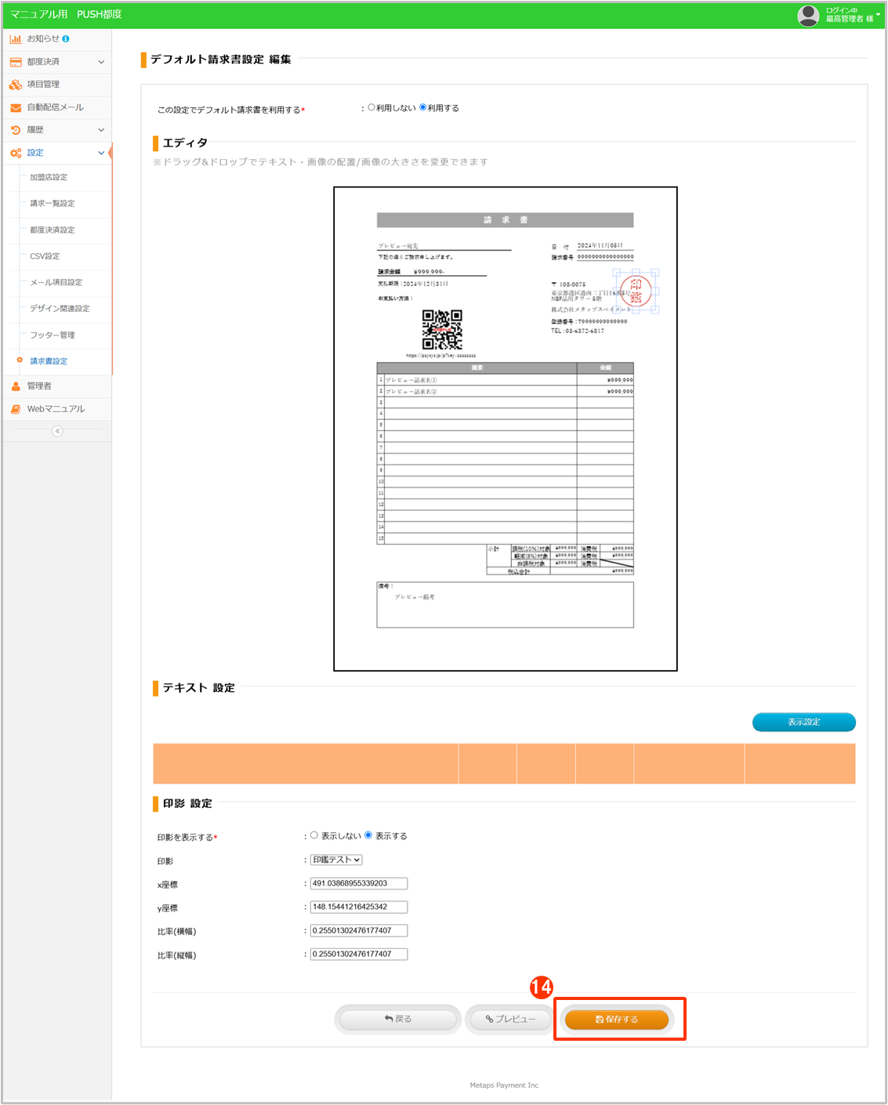Click the Webマニュアル book icon
The image size is (888, 1105).
pos(16,409)
